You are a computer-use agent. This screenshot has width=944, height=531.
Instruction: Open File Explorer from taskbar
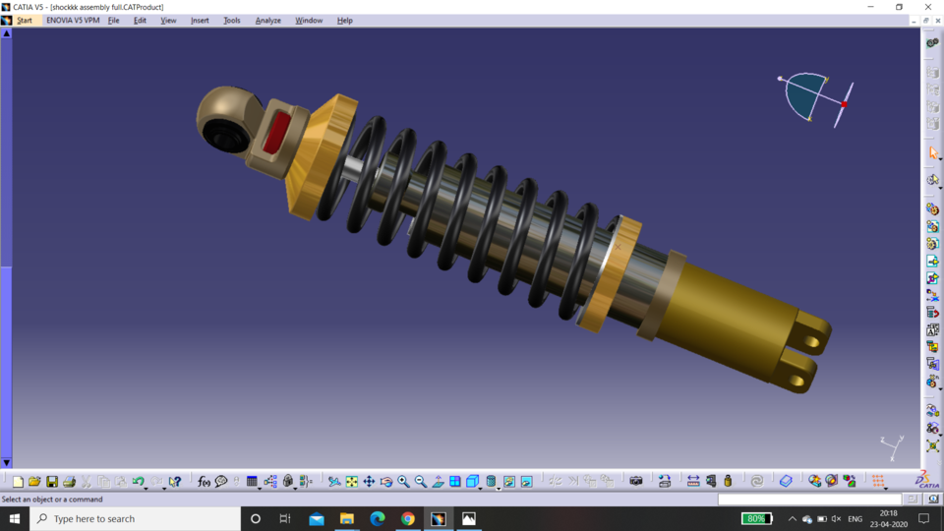[347, 518]
